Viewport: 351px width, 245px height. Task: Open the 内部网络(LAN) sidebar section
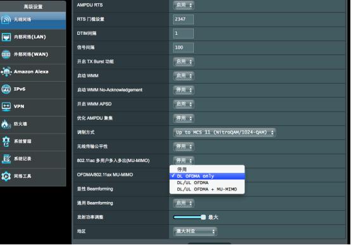33,37
